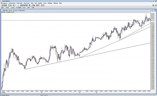Open the View menu
Image resolution: width=157 pixels, height=96 pixels.
(32, 3)
